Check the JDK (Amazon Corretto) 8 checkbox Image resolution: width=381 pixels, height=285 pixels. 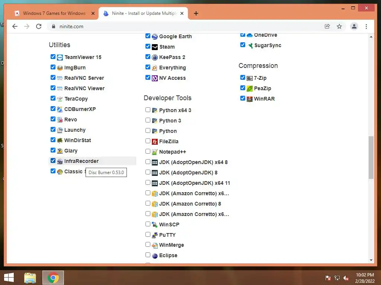click(x=148, y=203)
